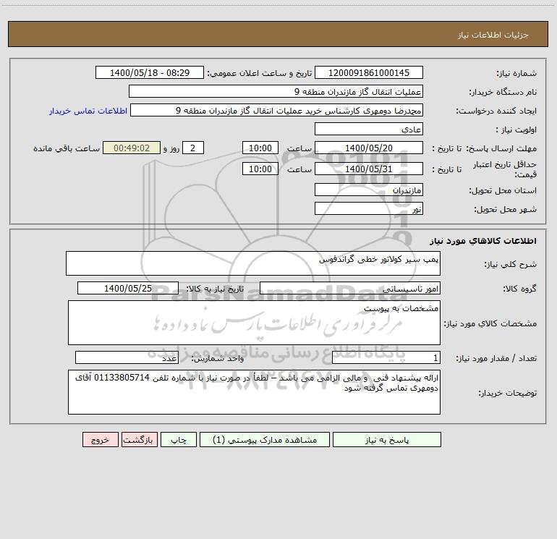557x539 pixels.
Task: Click the label 'تاریخ و ساعت اعلان عمومی:'
Action: tap(259, 73)
